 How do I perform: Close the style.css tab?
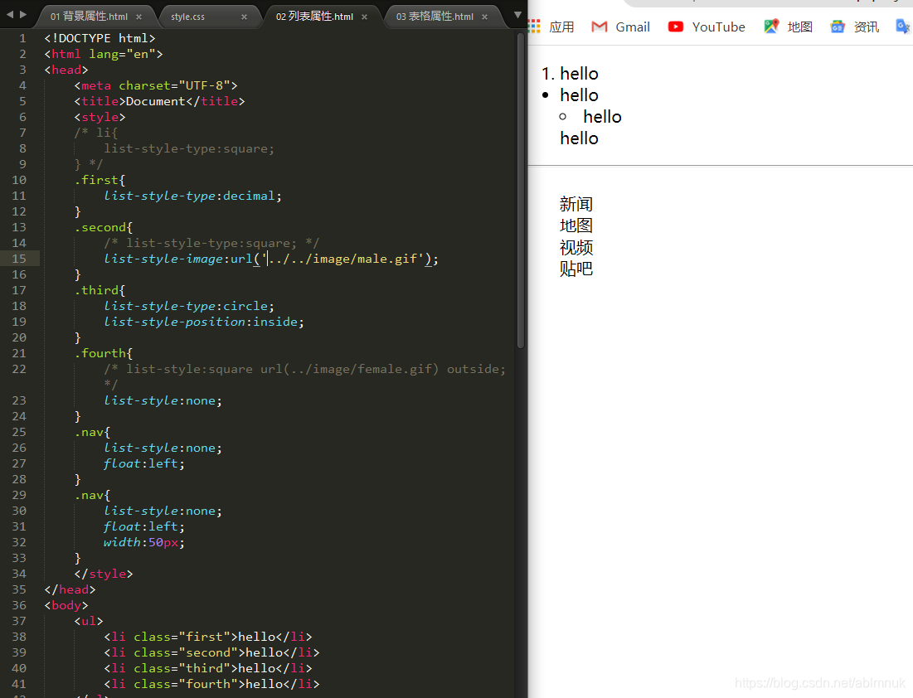pyautogui.click(x=244, y=17)
